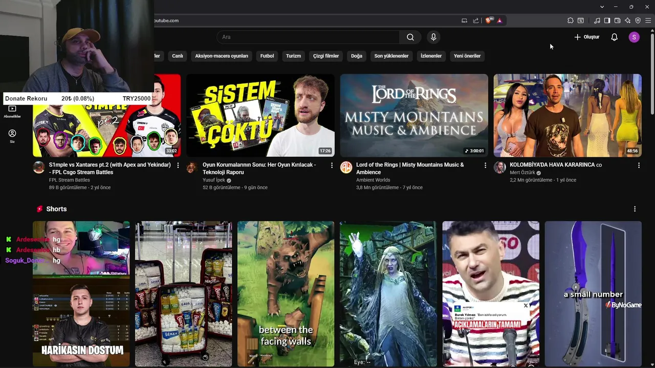Click the icon left of the music note
Image resolution: width=655 pixels, height=368 pixels.
point(581,20)
